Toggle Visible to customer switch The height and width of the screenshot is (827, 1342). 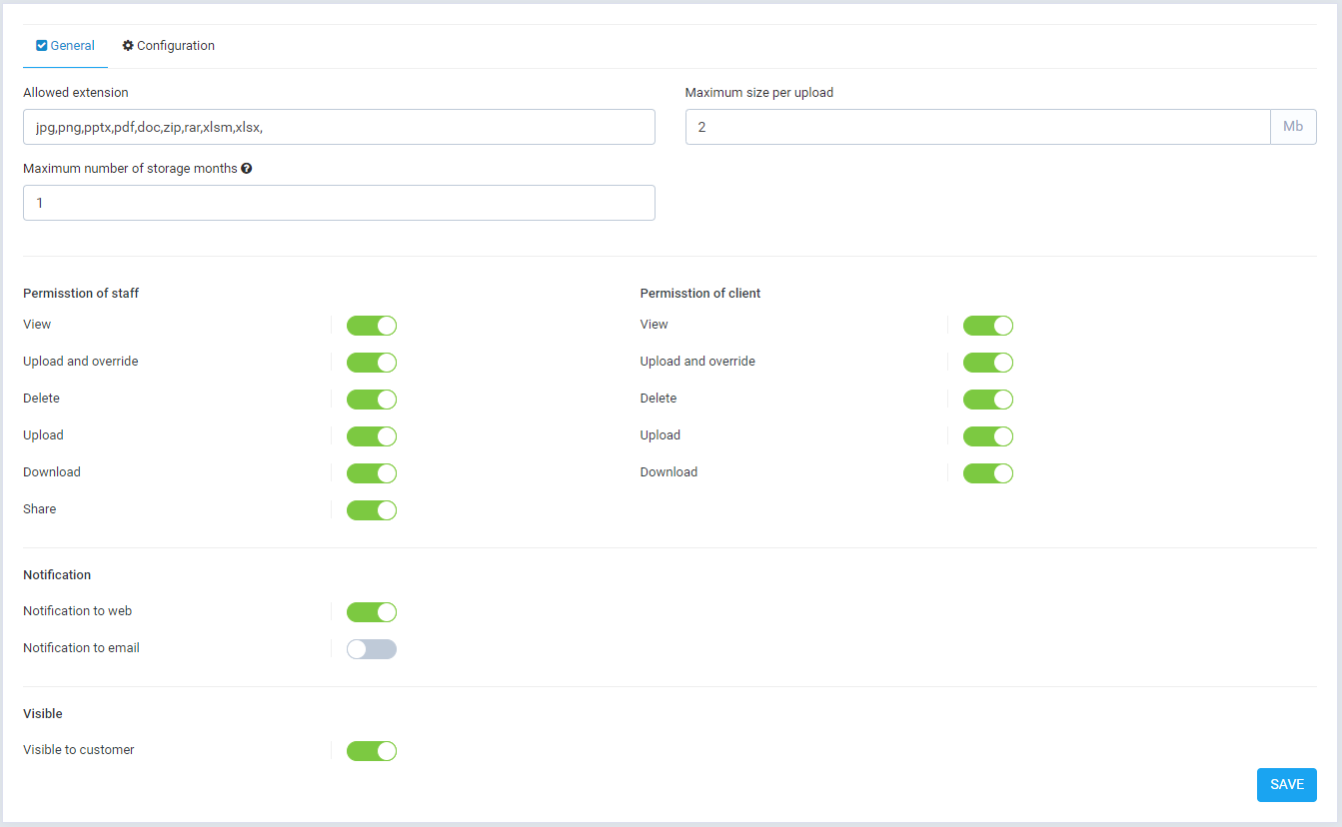372,751
